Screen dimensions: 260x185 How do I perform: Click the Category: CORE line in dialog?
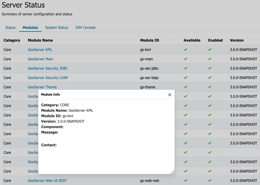pos(55,105)
